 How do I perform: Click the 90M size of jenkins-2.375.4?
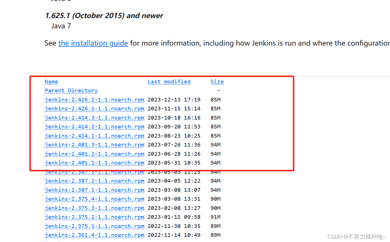[216, 199]
